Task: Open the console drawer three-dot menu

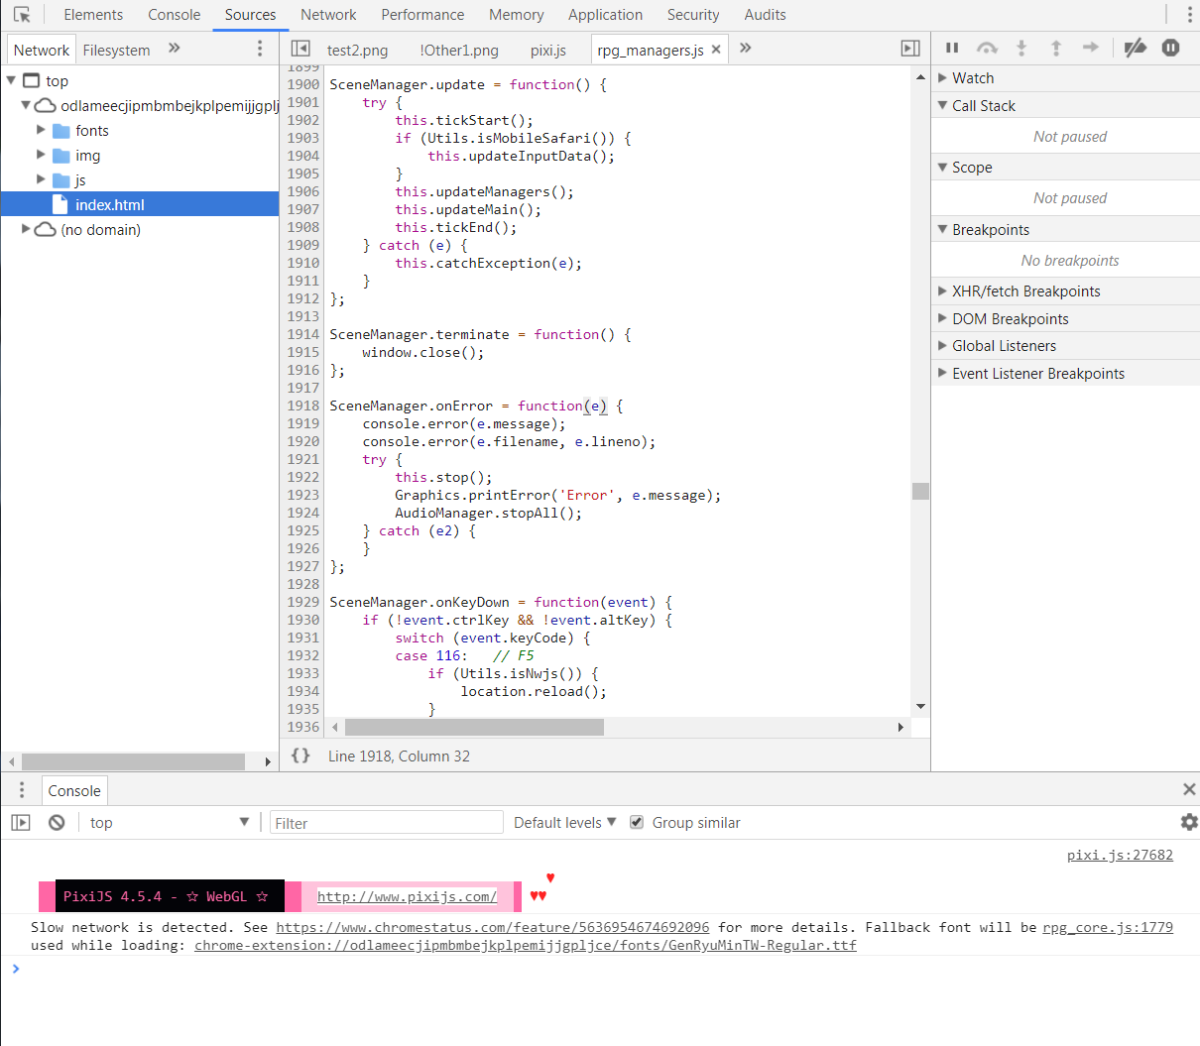Action: click(x=22, y=790)
